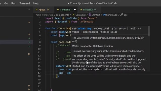Click 'function' keyword on line 4
Image resolution: width=161 pixels, height=91 pixels.
51,28
